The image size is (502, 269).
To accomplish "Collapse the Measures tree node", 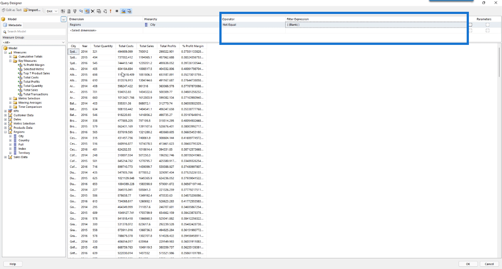I will click(6, 52).
